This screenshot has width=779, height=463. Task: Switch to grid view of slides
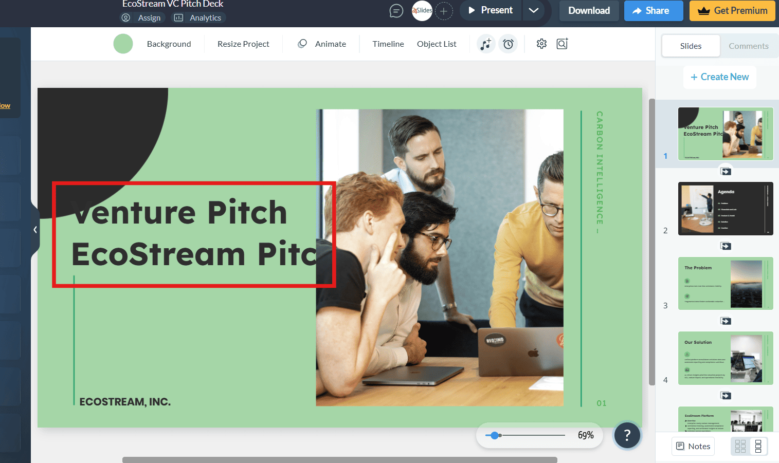coord(740,446)
